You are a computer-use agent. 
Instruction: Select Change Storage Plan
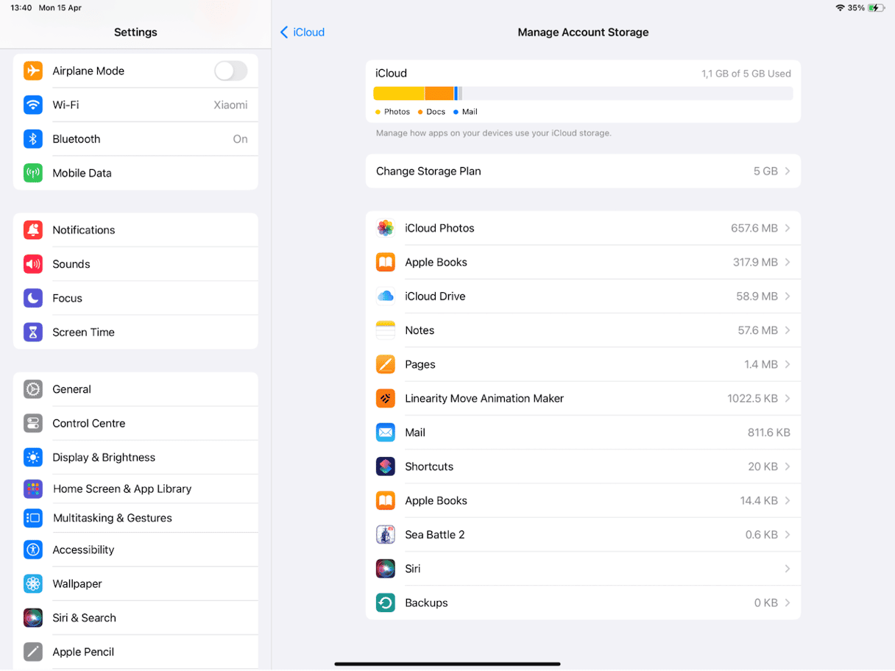click(x=583, y=171)
